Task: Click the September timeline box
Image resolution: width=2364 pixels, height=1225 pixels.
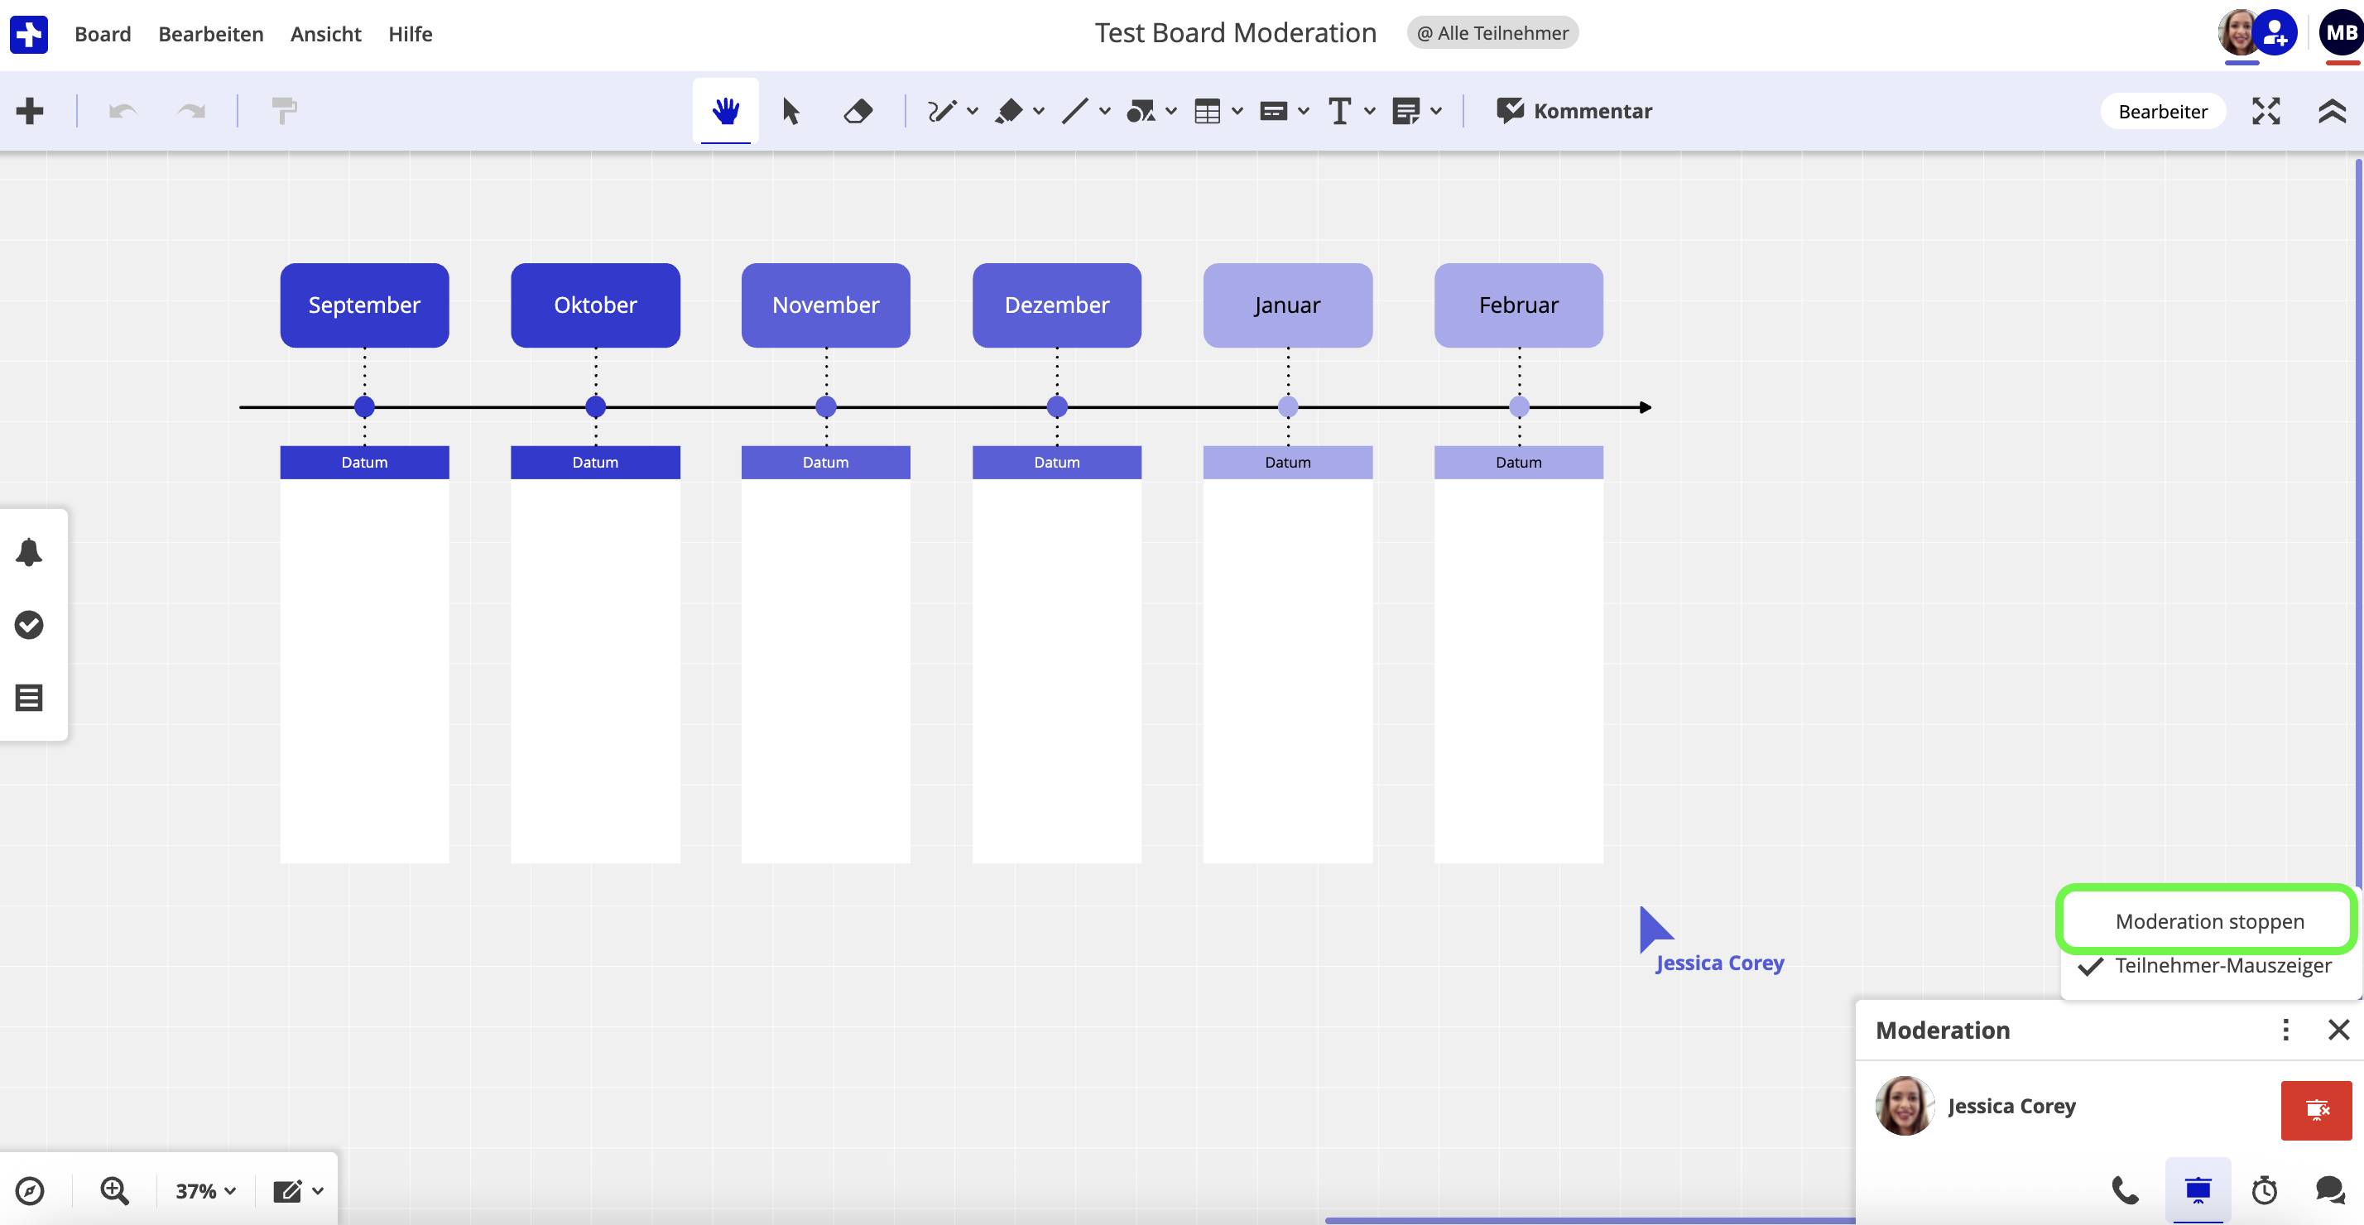Action: pos(364,305)
